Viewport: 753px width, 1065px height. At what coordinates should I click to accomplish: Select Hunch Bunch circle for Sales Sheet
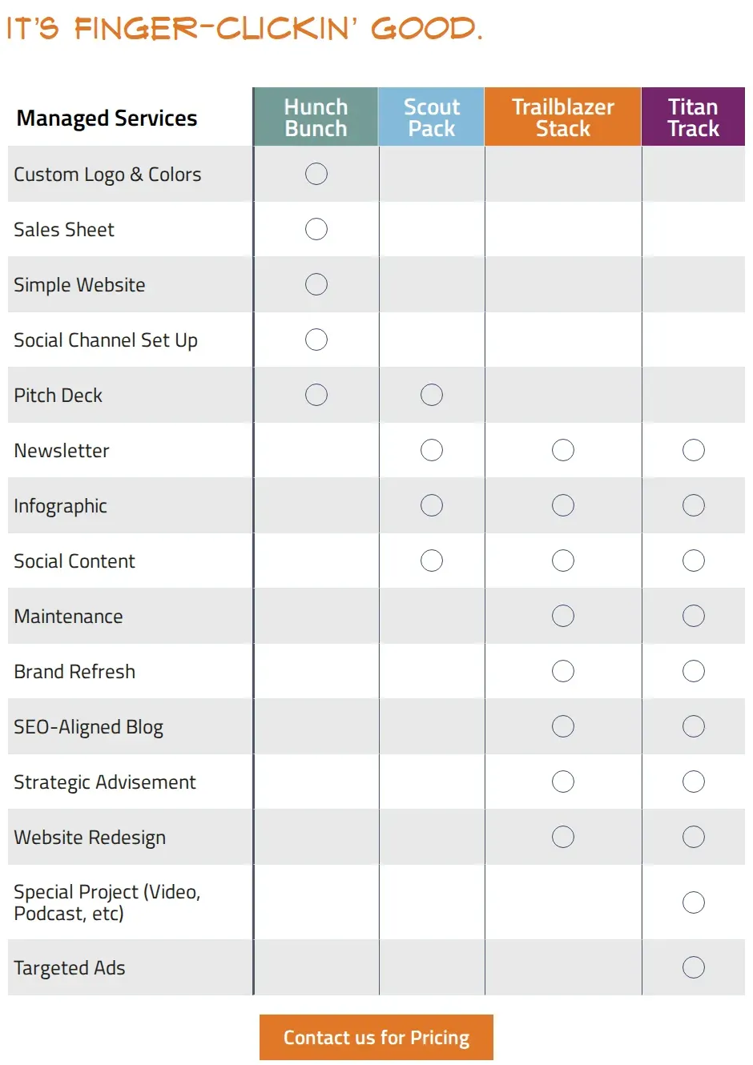click(x=316, y=229)
